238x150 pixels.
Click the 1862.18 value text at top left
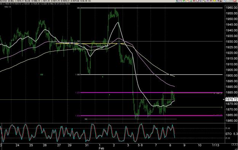coord(8,7)
